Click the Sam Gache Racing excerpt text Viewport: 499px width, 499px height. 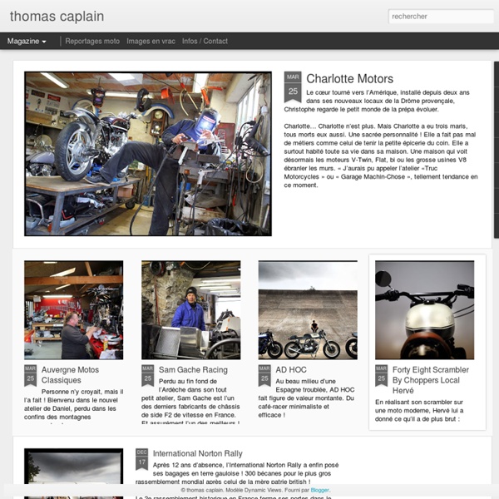(190, 402)
